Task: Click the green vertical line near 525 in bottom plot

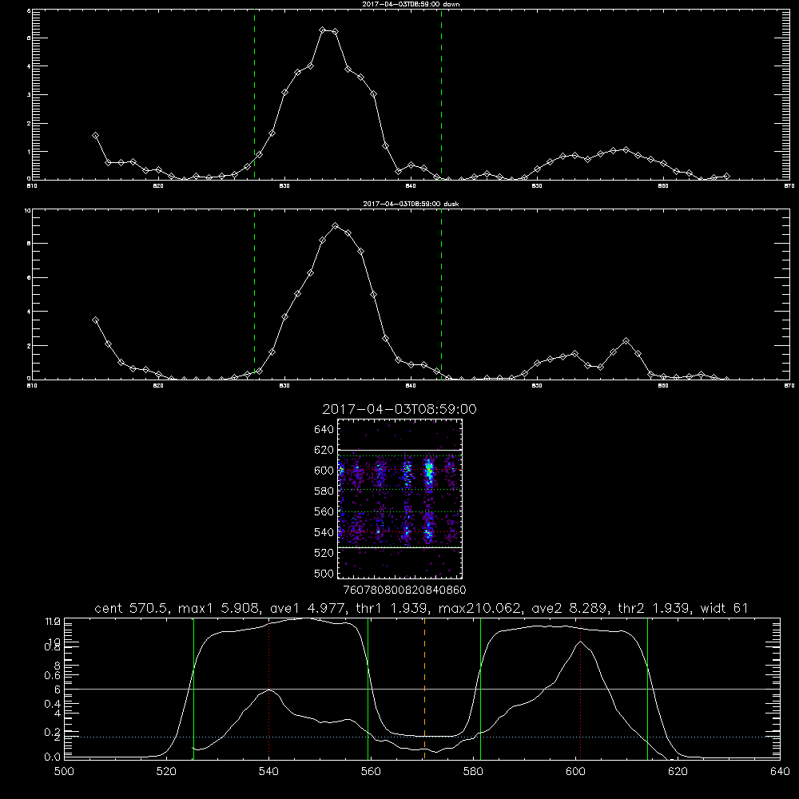Action: click(193, 688)
